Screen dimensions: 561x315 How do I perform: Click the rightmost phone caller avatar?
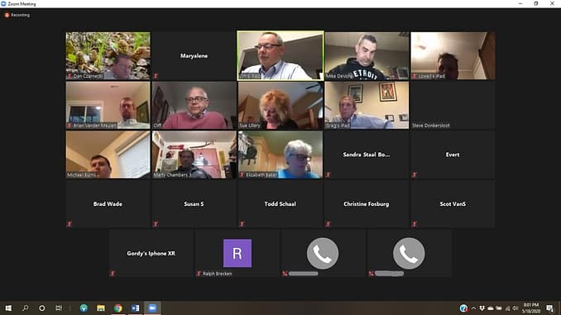point(409,253)
